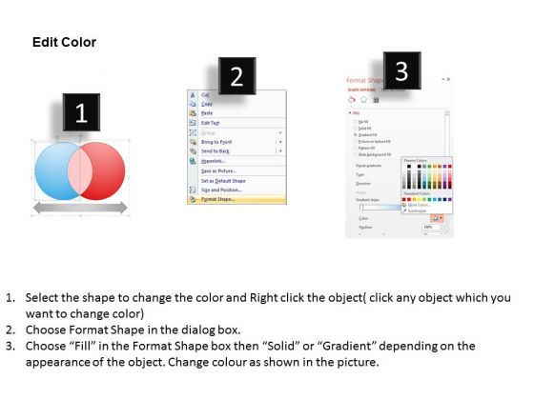This screenshot has height=400, width=534.
Task: Select the Gradient fill radio button
Action: point(356,134)
